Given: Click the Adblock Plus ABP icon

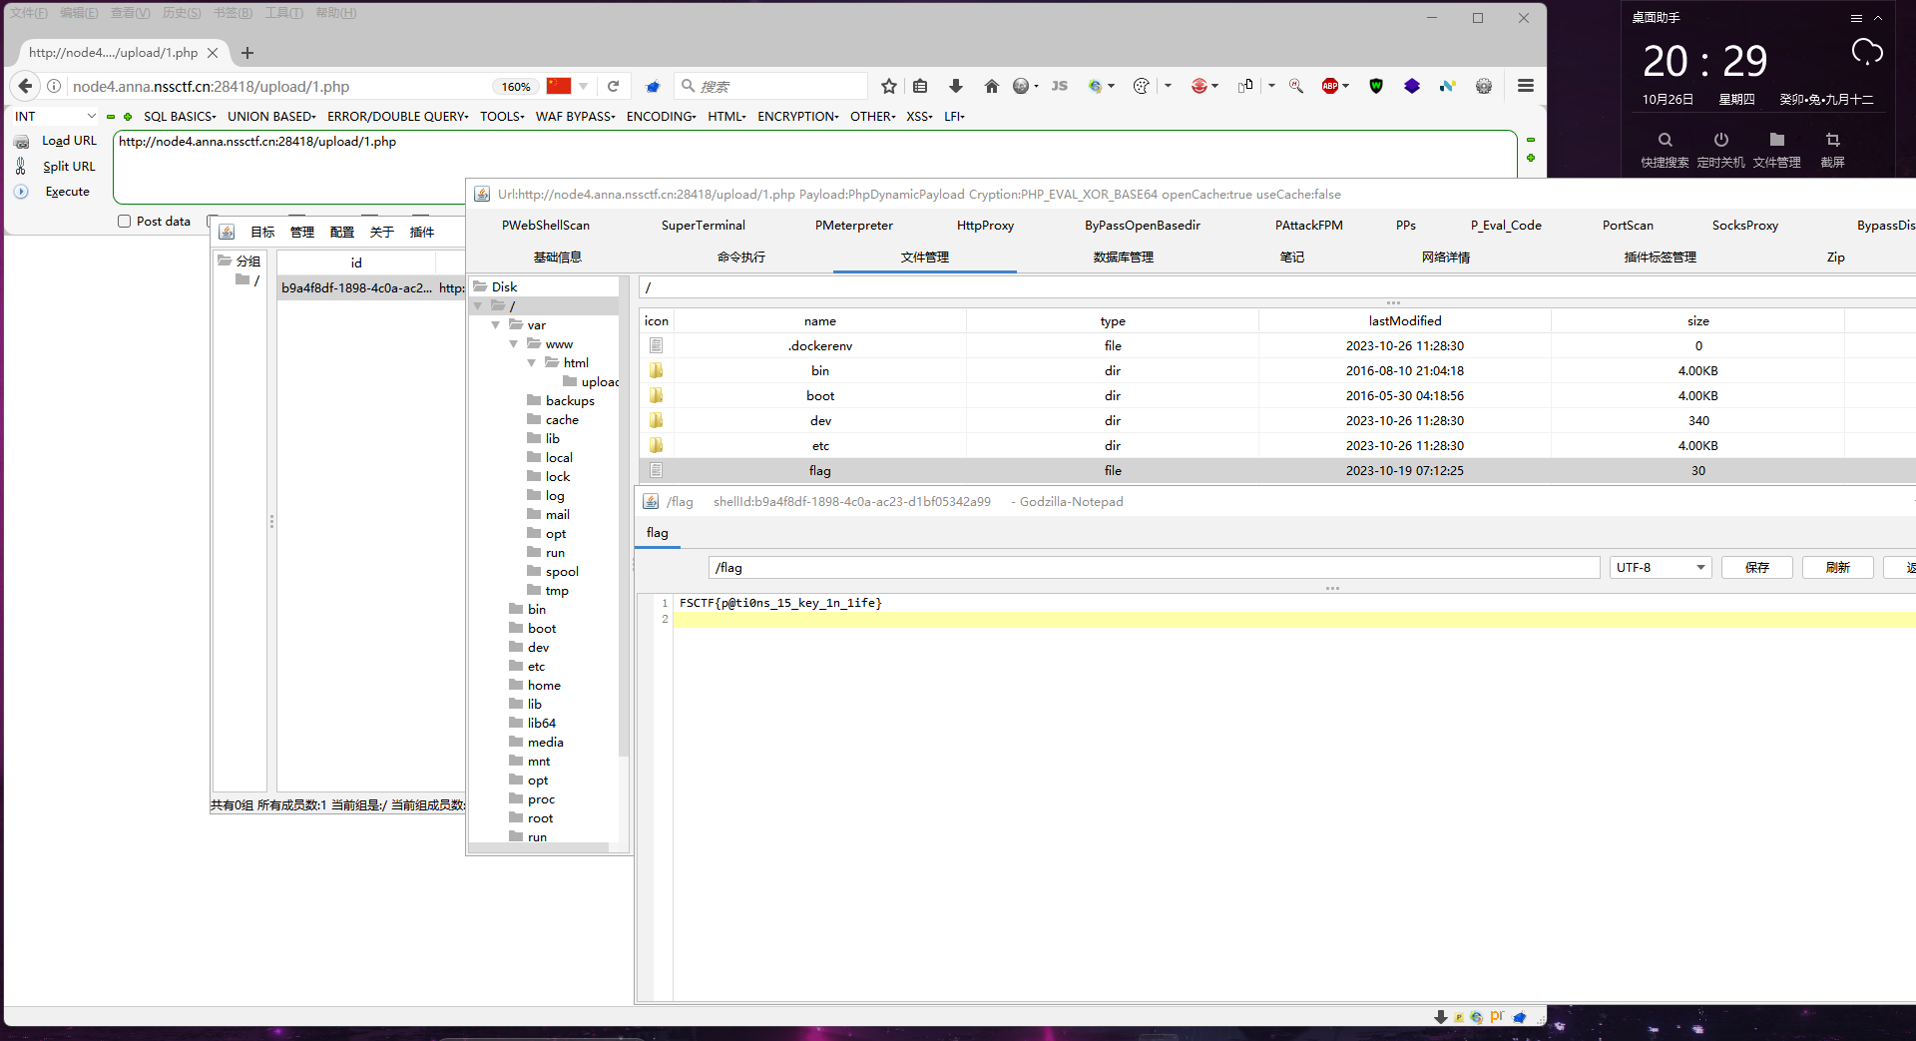Looking at the screenshot, I should coord(1331,86).
